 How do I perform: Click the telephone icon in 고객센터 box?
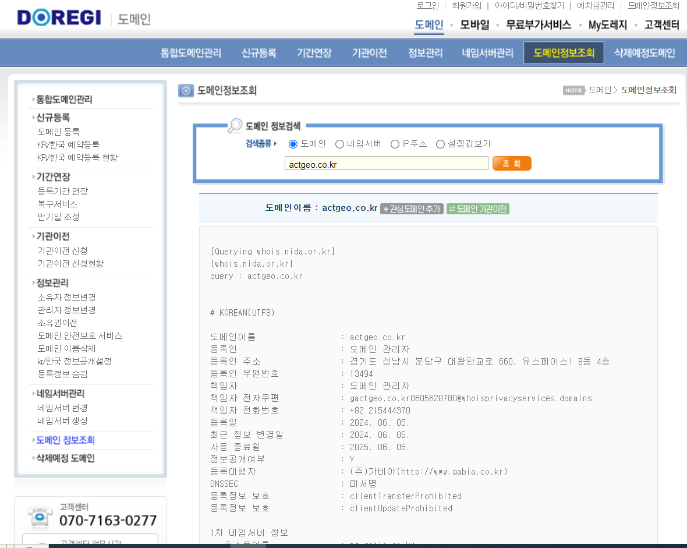[40, 518]
